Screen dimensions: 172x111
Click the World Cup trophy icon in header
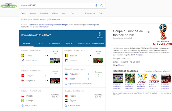[x=100, y=35]
